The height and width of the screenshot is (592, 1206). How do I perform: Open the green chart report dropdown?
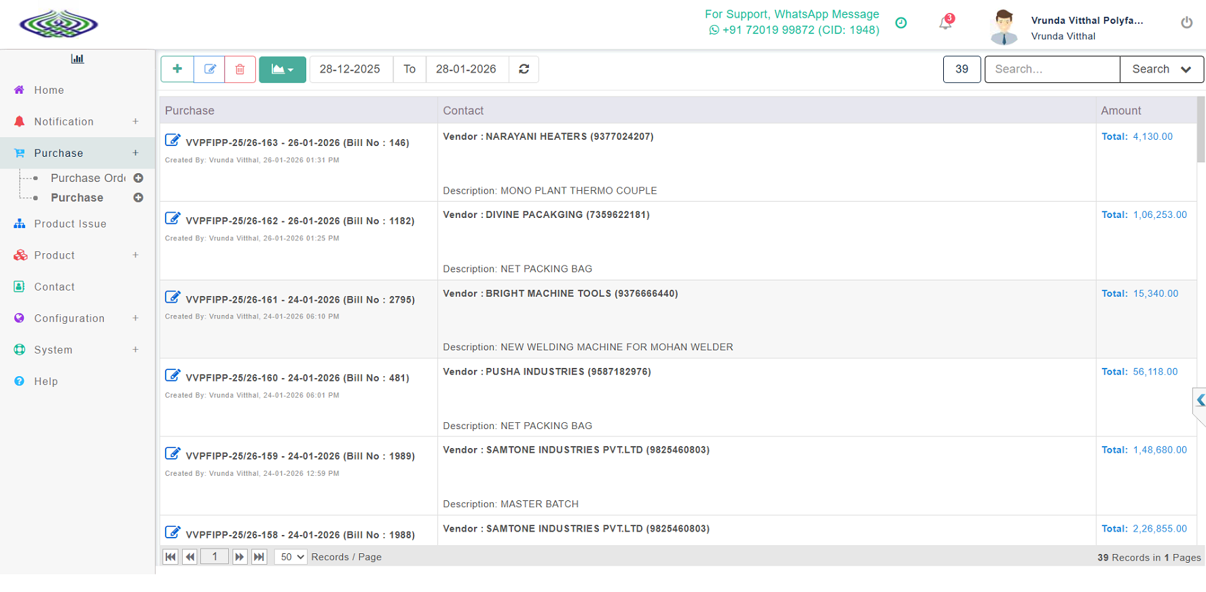(x=282, y=69)
